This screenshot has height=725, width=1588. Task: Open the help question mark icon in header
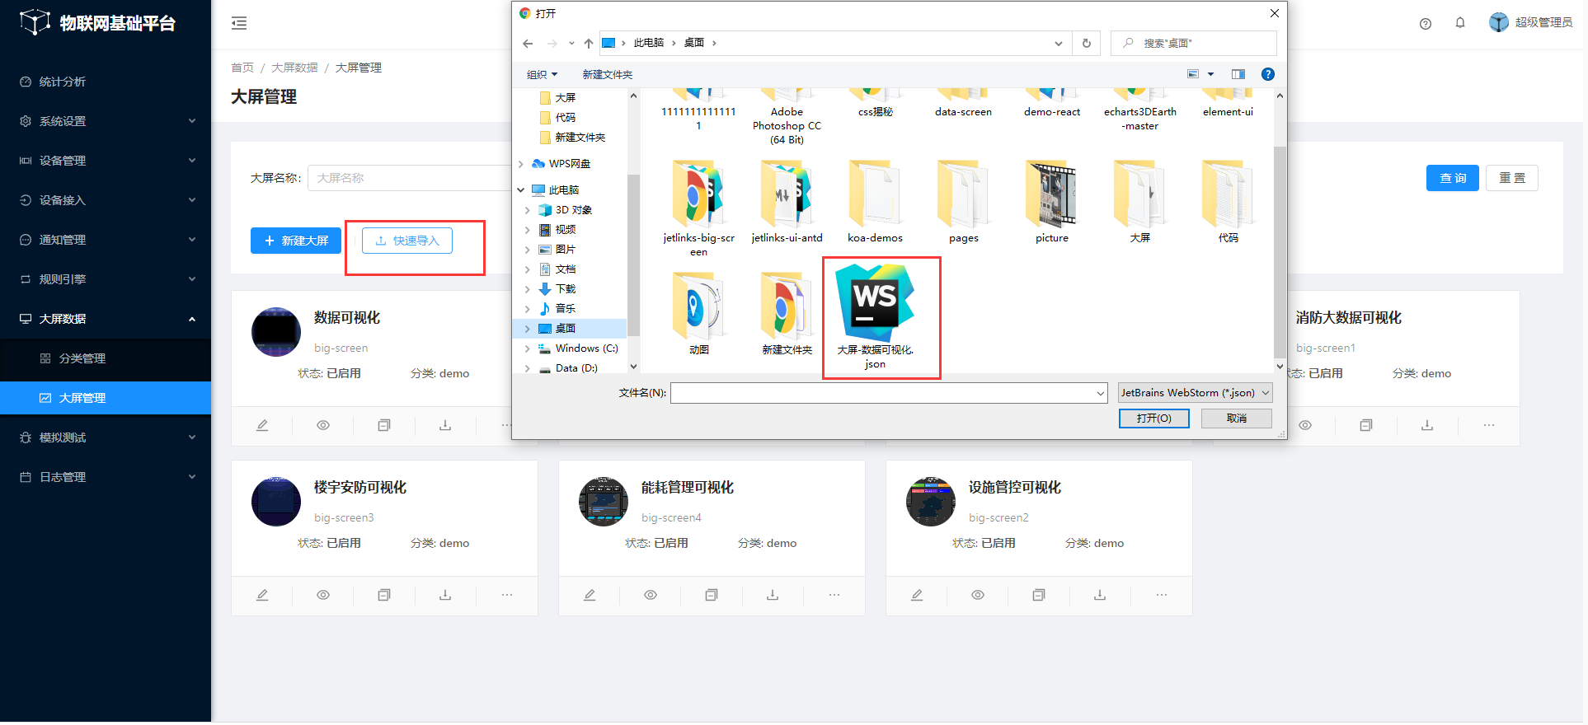(1426, 24)
